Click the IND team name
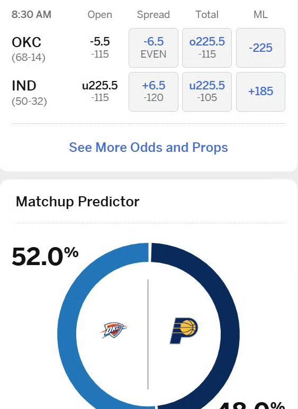 (x=24, y=86)
